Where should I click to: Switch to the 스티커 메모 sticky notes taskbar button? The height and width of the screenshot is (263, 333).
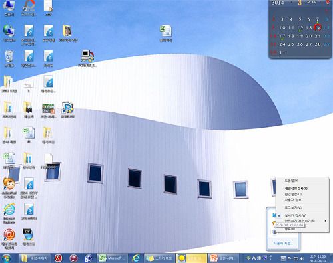coord(159,258)
